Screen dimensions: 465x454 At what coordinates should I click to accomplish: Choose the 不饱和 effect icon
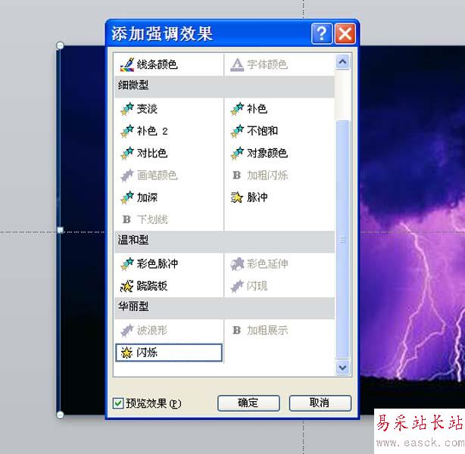coord(237,131)
